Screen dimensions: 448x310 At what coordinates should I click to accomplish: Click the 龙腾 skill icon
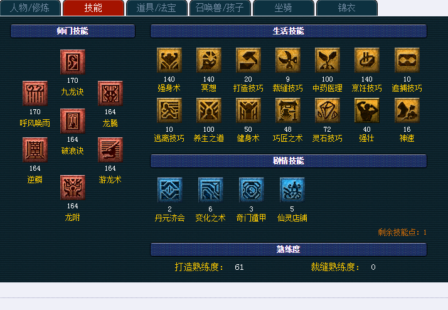tap(110, 94)
